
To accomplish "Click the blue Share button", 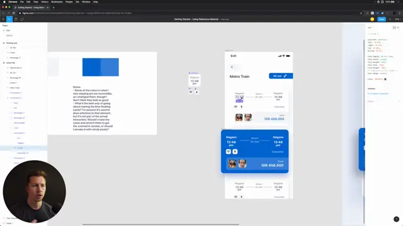I will click(382, 19).
